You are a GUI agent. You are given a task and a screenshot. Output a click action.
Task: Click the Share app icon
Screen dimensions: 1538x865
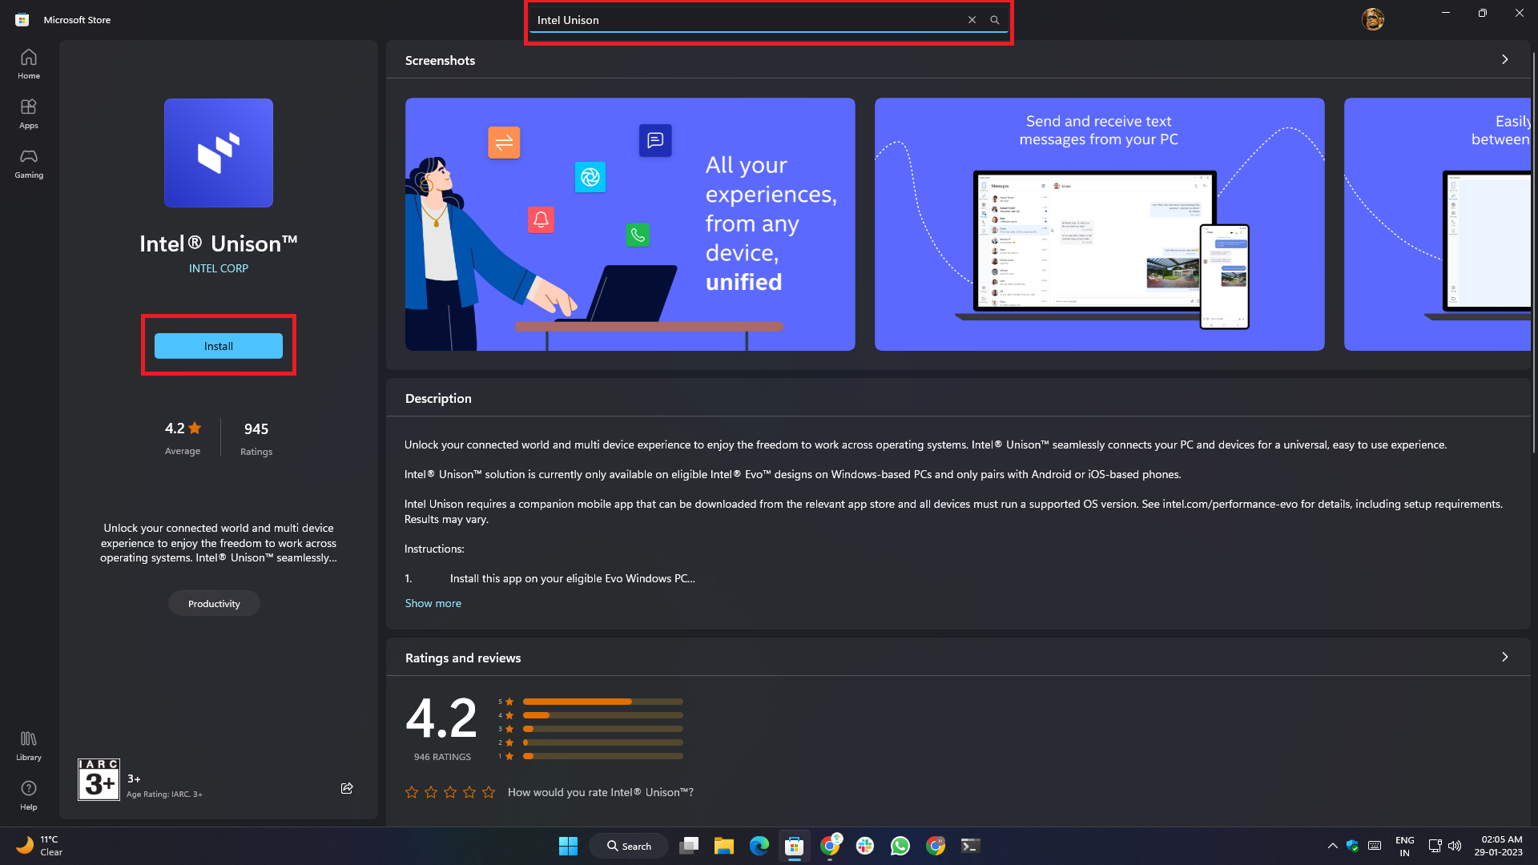347,788
